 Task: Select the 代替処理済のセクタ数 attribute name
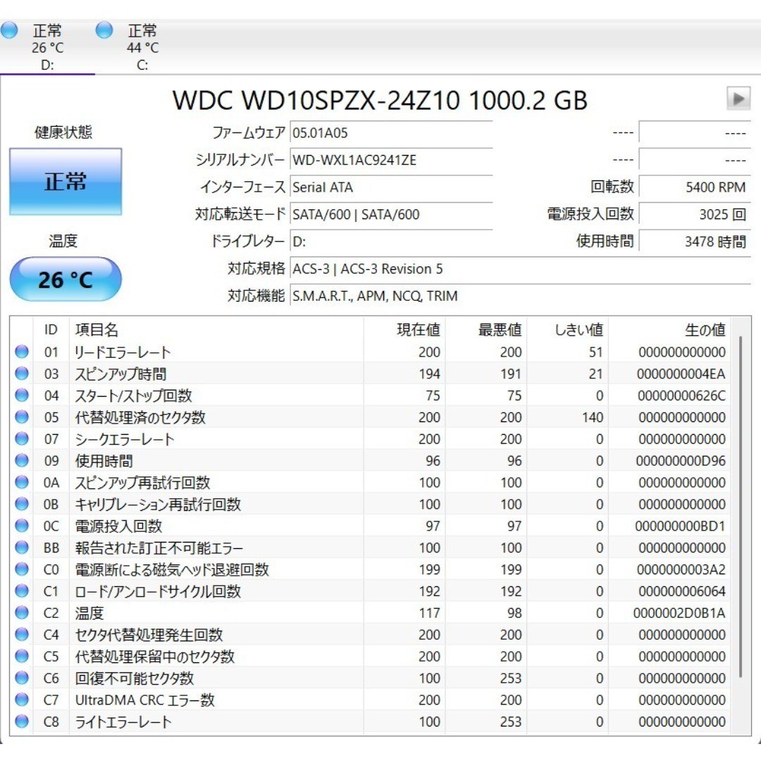click(x=140, y=417)
